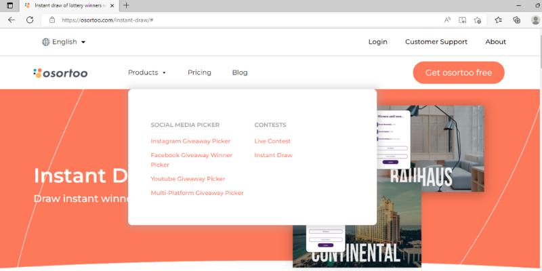Click the browser profile avatar
The image size is (542, 271).
[535, 20]
